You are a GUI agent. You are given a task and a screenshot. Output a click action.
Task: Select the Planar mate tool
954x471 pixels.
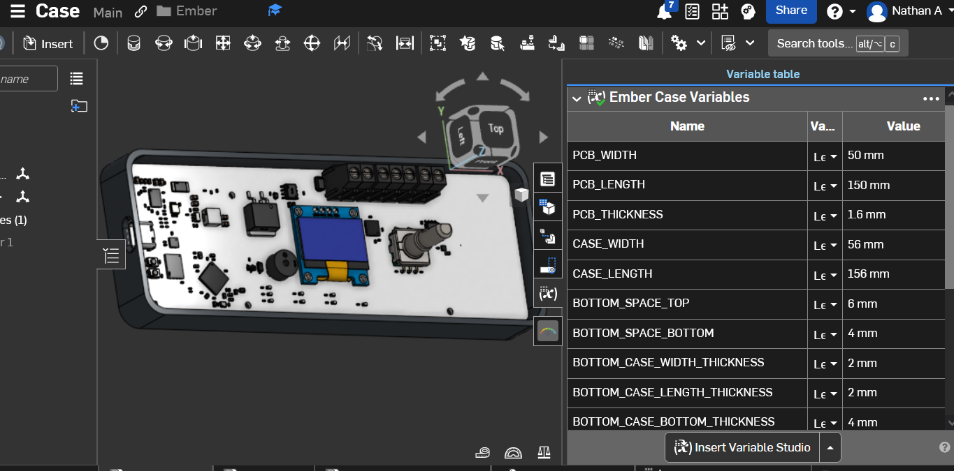(223, 43)
